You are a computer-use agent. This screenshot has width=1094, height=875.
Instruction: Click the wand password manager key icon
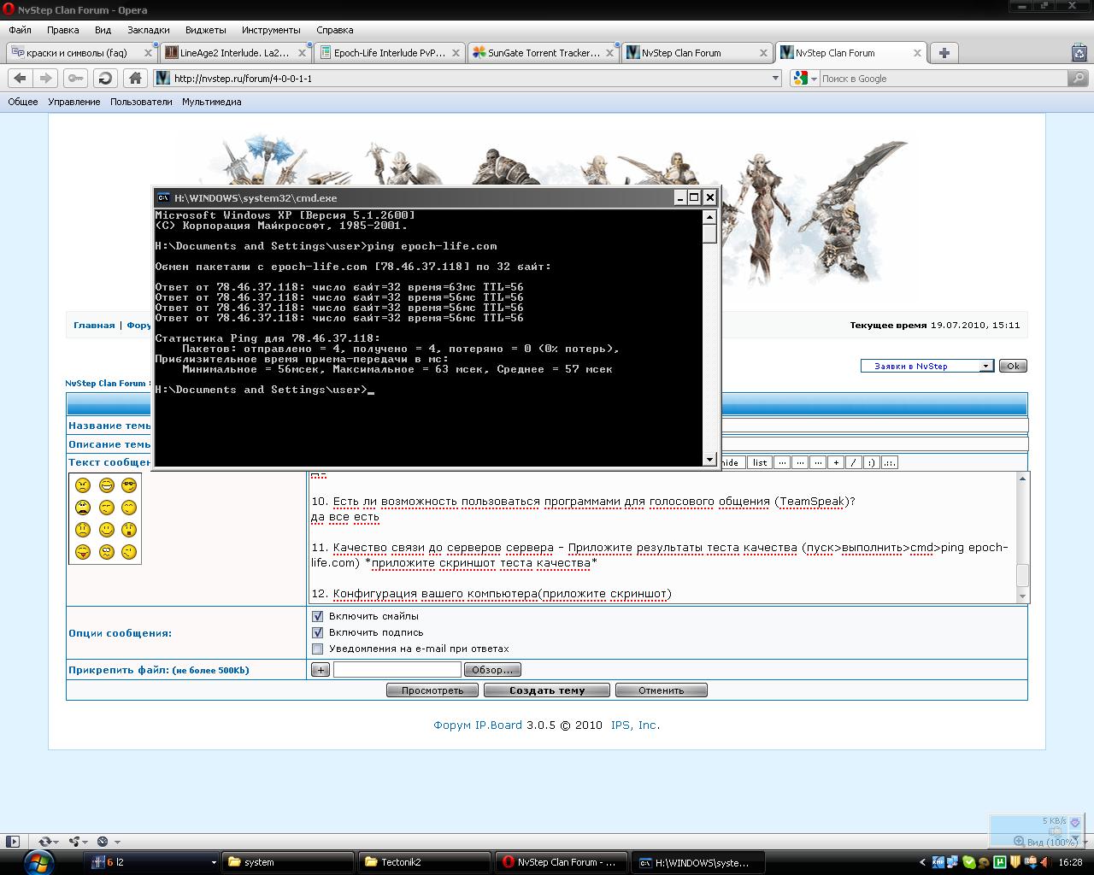click(76, 79)
